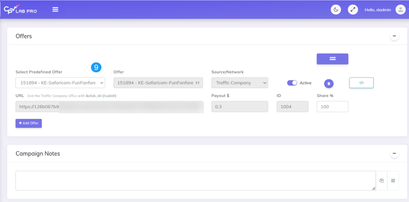Click the code brackets button
The height and width of the screenshot is (202, 409).
click(x=361, y=83)
